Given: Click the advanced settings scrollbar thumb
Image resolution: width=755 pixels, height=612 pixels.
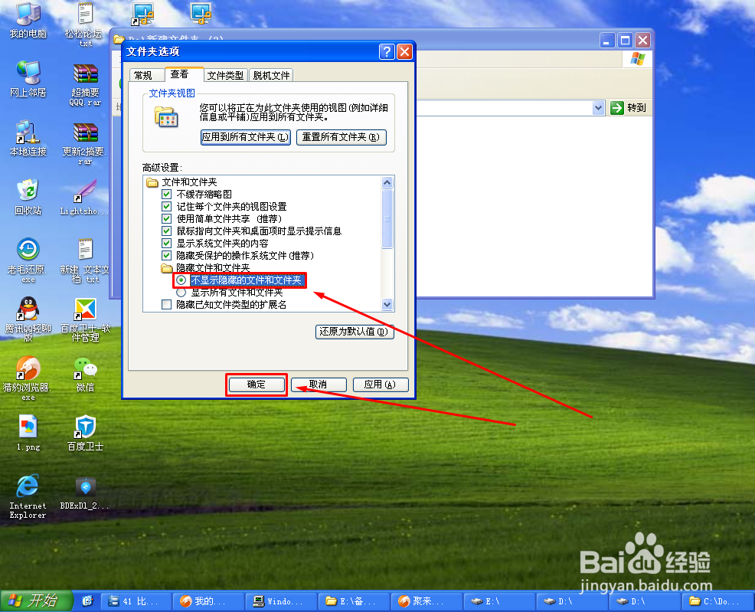Looking at the screenshot, I should click(x=387, y=218).
